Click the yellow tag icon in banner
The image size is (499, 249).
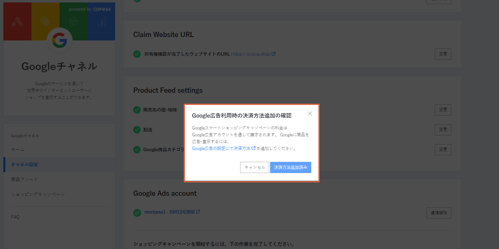click(x=46, y=21)
